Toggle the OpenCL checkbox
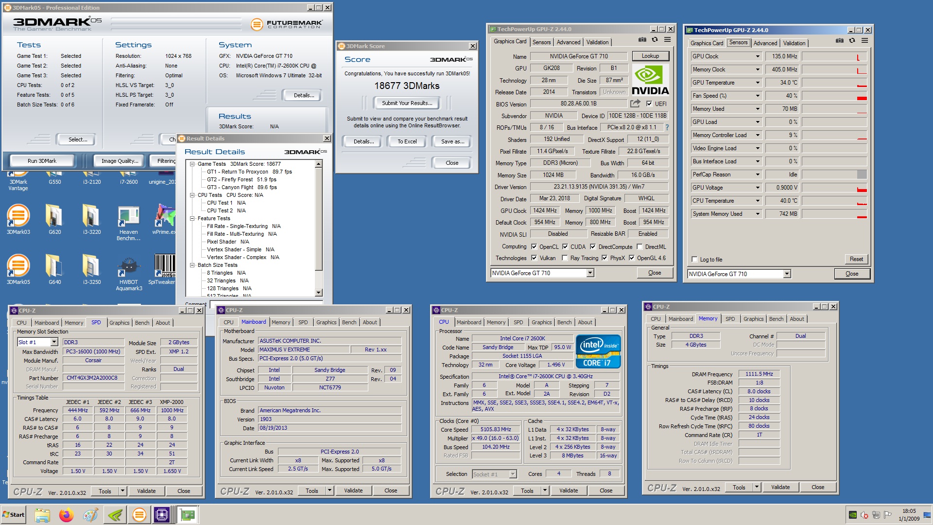Image resolution: width=933 pixels, height=525 pixels. (x=534, y=246)
